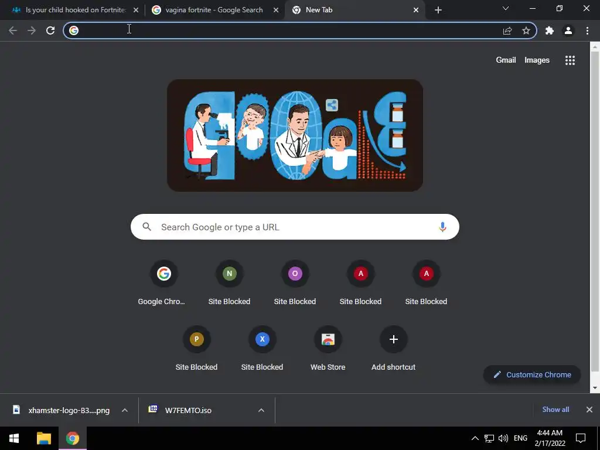This screenshot has width=600, height=450.
Task: Click the Chrome icon in the taskbar
Action: (72, 438)
